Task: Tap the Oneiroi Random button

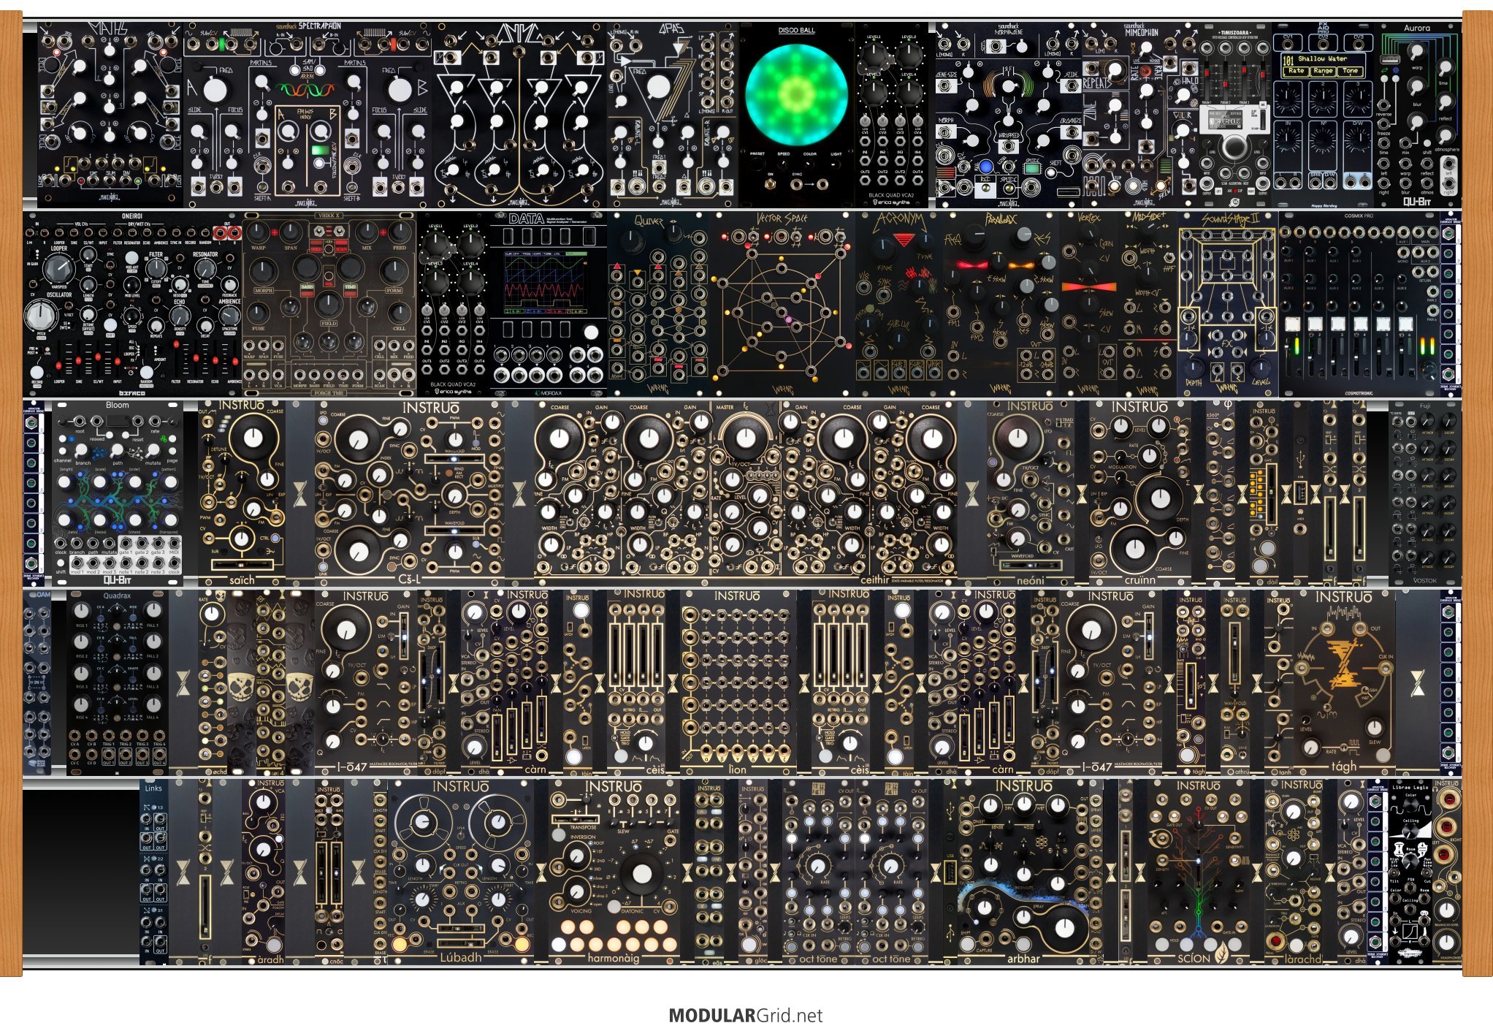Action: (x=148, y=372)
